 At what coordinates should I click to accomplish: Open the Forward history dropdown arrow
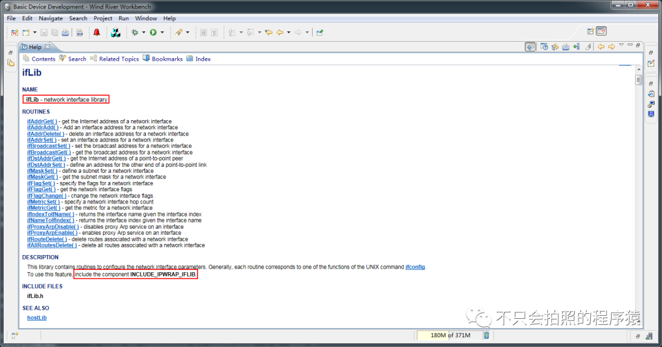click(x=307, y=32)
